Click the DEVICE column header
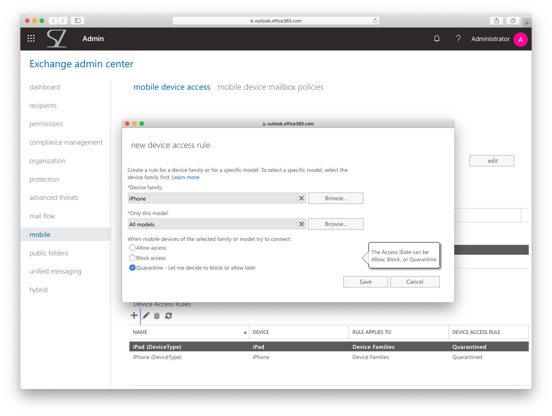This screenshot has height=416, width=552. pos(299,332)
